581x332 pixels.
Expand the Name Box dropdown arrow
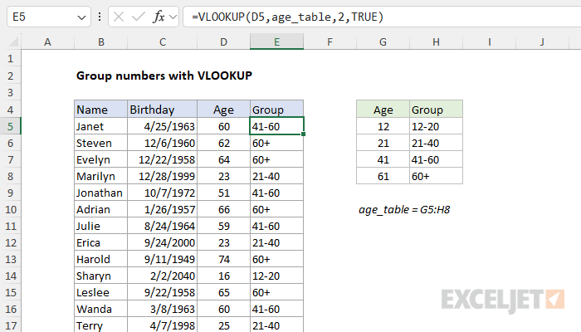pyautogui.click(x=81, y=17)
